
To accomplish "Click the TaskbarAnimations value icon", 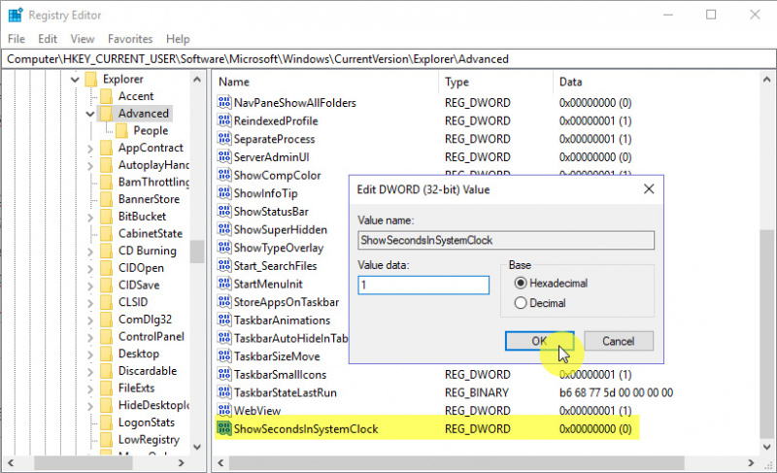I will (x=224, y=320).
